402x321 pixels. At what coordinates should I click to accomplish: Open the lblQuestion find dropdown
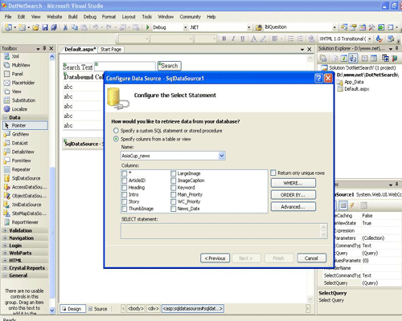(x=334, y=27)
